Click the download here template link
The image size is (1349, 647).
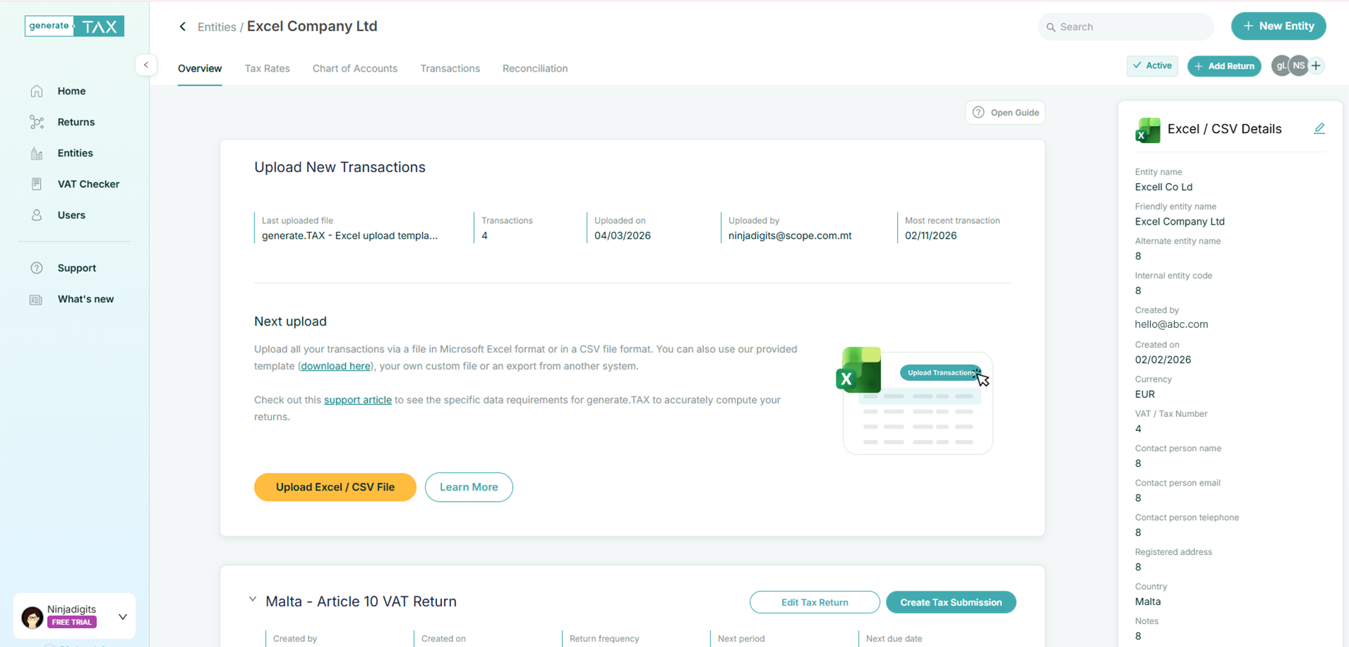(x=335, y=366)
